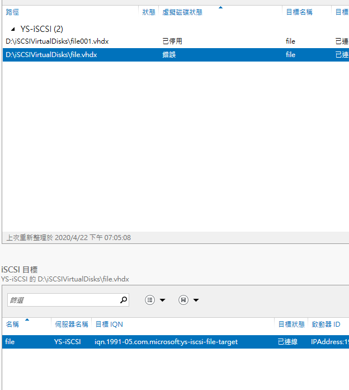Click target name cell of file001.vhdx row
Viewport: 349px width, 390px height.
pyautogui.click(x=290, y=41)
